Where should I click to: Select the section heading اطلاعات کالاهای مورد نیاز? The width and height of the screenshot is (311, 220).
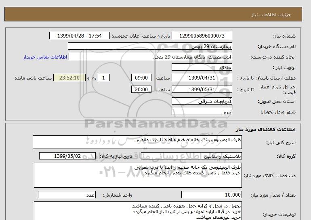266,130
